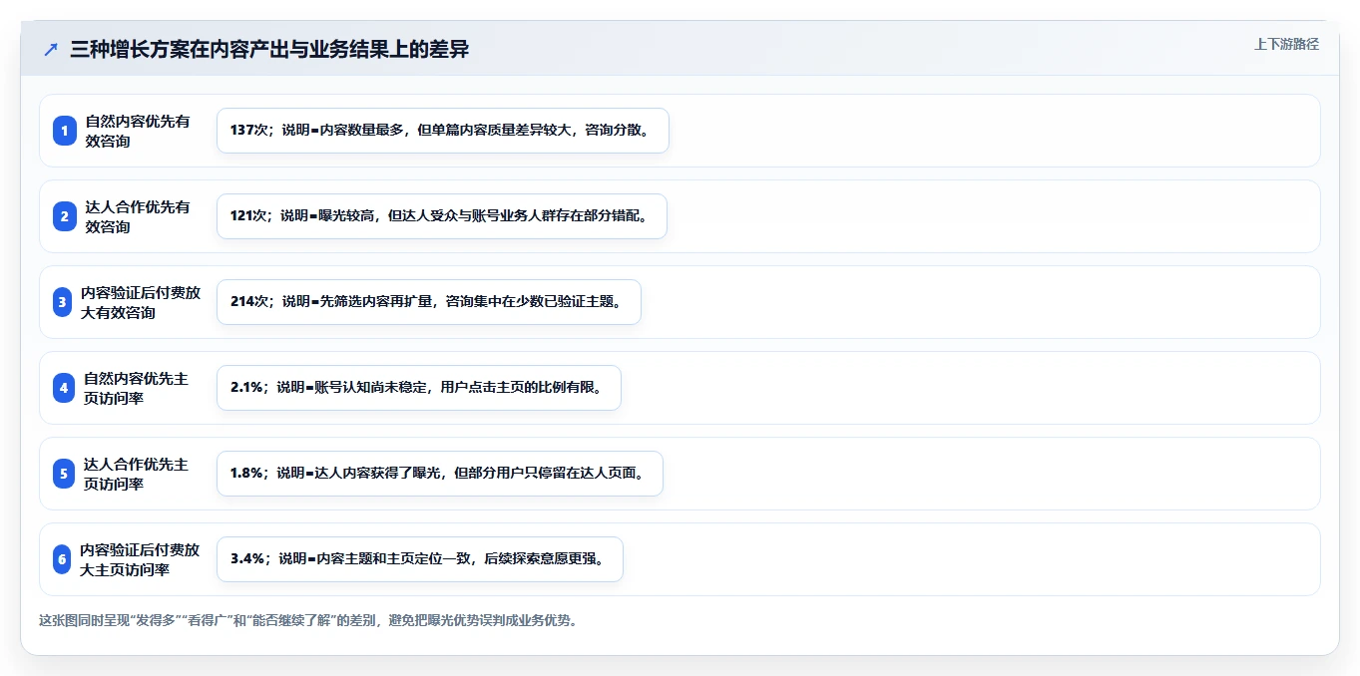1360x676 pixels.
Task: Select the number 5 badge
Action: (64, 474)
